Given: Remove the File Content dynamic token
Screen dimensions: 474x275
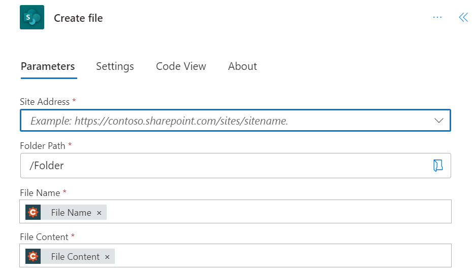Looking at the screenshot, I should [107, 257].
